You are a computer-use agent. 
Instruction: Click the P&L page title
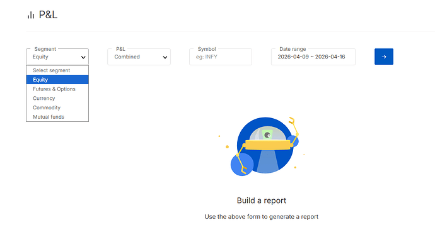[48, 14]
